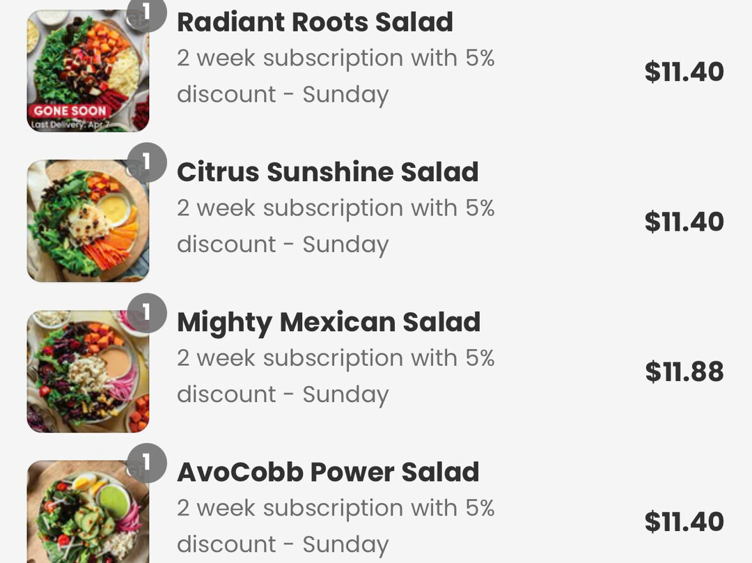
Task: Click the $11.88 price of Mighty Mexican Salad
Action: [684, 371]
